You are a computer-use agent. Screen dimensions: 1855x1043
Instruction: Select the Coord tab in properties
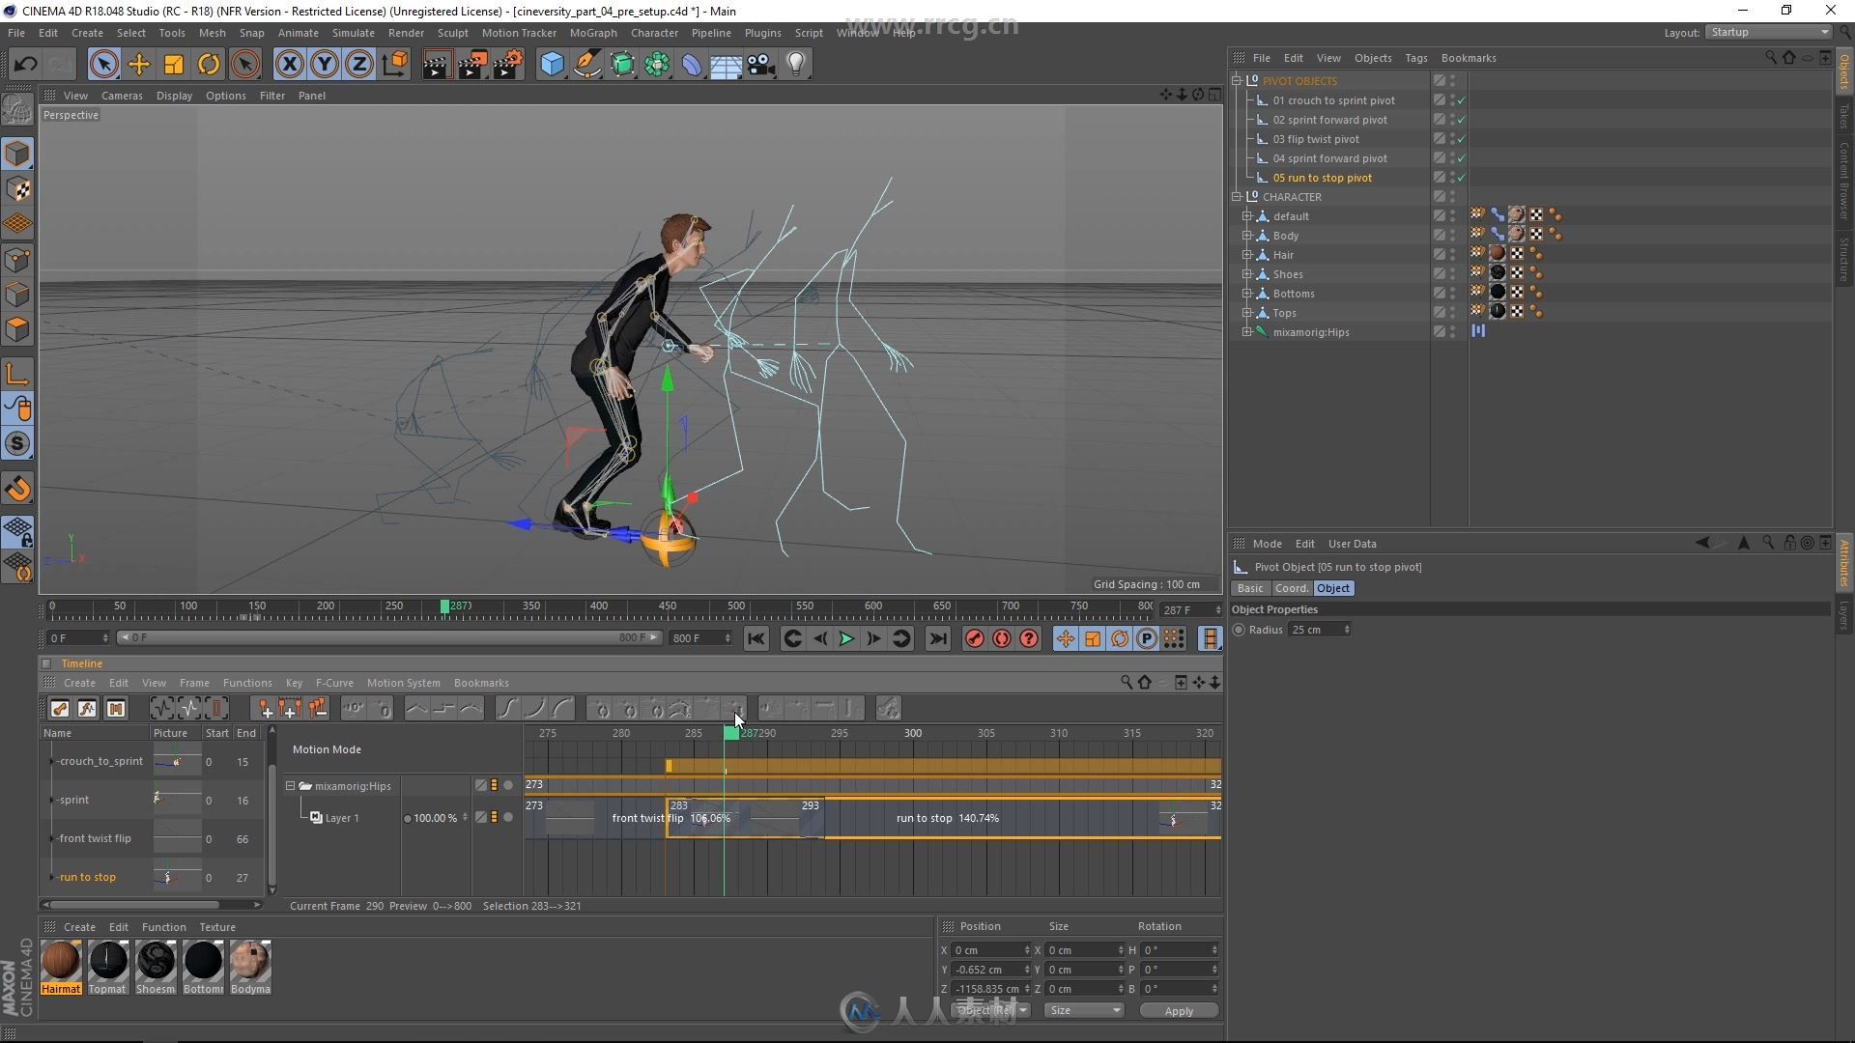[x=1290, y=587]
